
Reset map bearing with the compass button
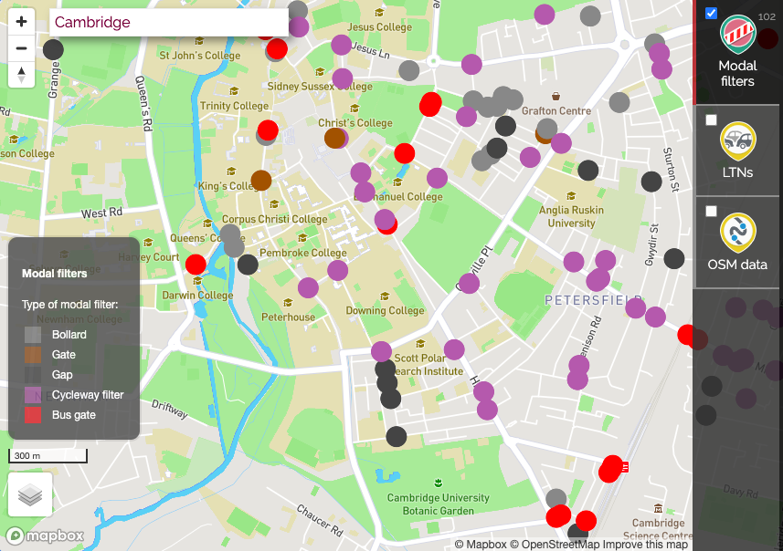click(22, 75)
